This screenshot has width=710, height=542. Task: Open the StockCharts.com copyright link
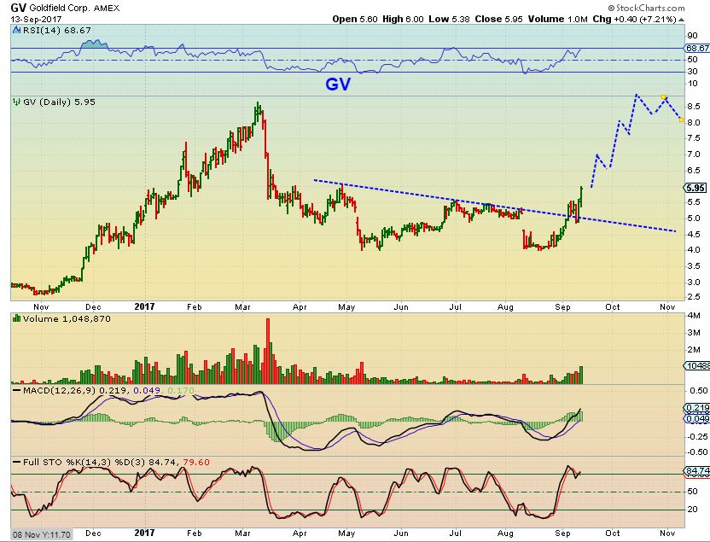tap(646, 8)
